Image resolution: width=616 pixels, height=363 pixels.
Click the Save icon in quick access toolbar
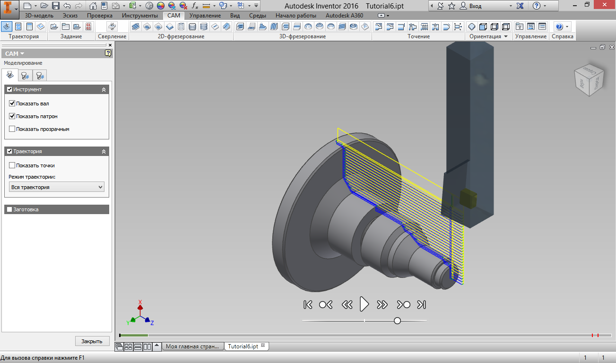[x=55, y=6]
